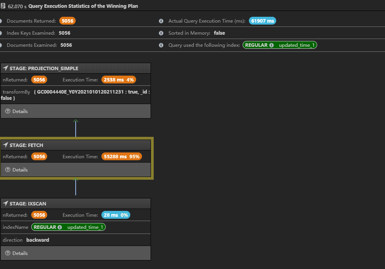The width and height of the screenshot is (385, 269).
Task: Click connector arrow between FETCH and PROJECTION_SIMPLE
Action: (x=76, y=128)
